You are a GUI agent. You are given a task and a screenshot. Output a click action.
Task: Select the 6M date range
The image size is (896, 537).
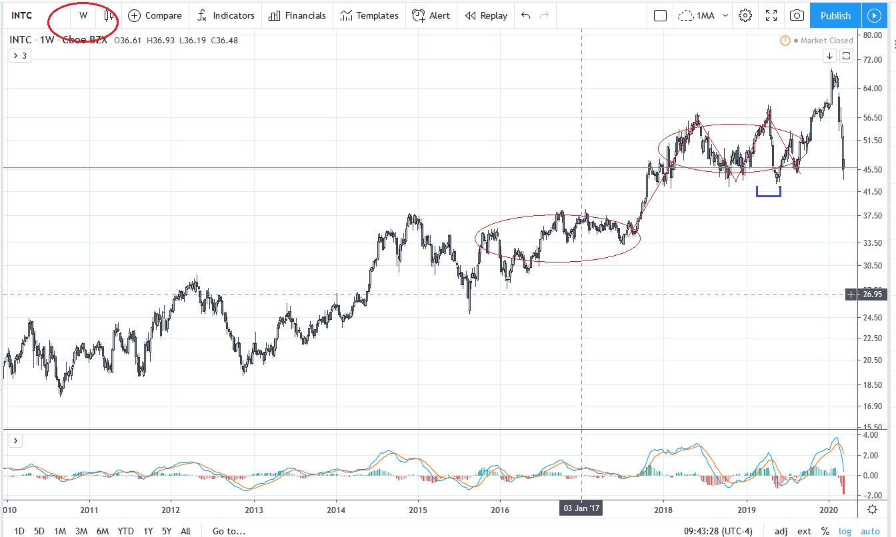click(102, 531)
